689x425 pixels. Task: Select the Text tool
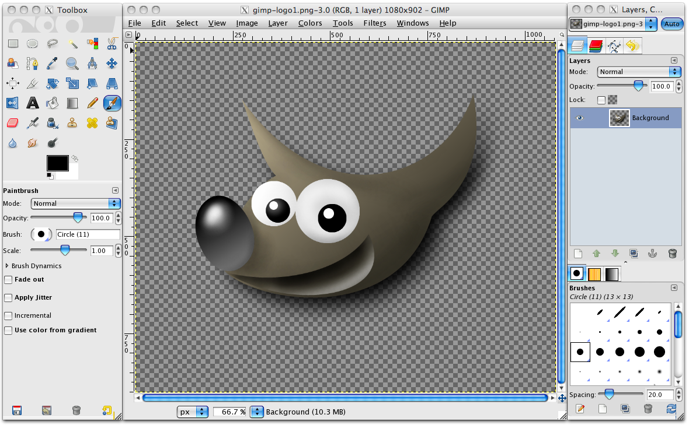[x=33, y=103]
